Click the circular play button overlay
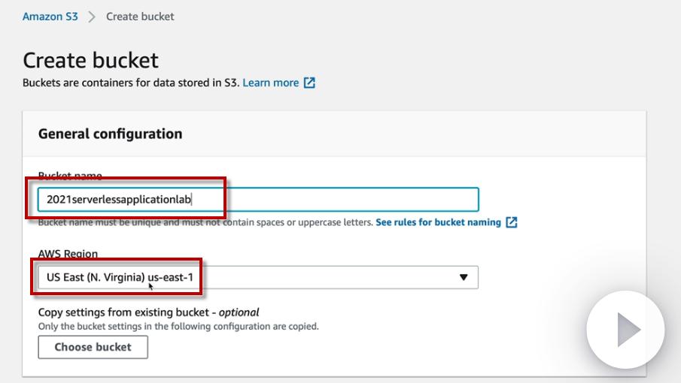Viewport: 681px width, 383px height. pyautogui.click(x=625, y=330)
